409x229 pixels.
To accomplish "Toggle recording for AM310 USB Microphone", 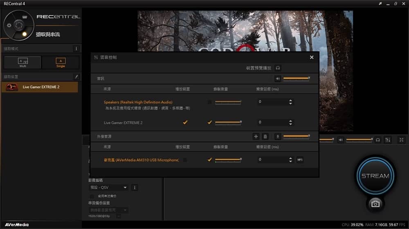I will coord(209,160).
